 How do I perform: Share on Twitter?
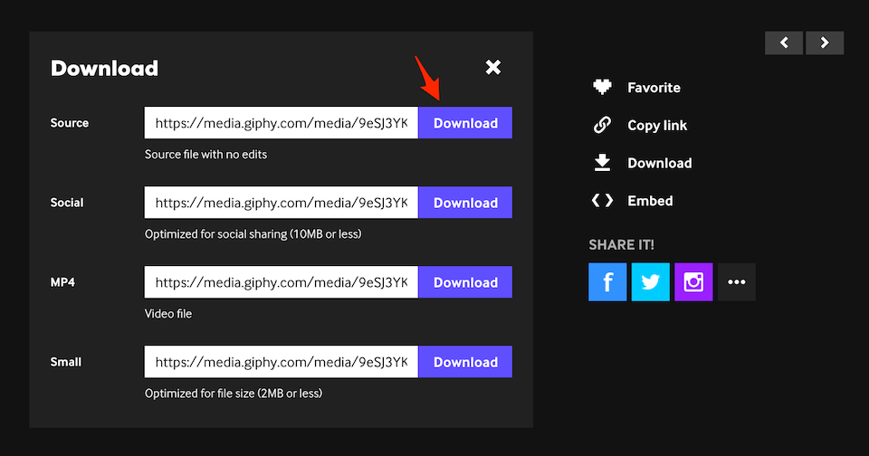coord(651,282)
